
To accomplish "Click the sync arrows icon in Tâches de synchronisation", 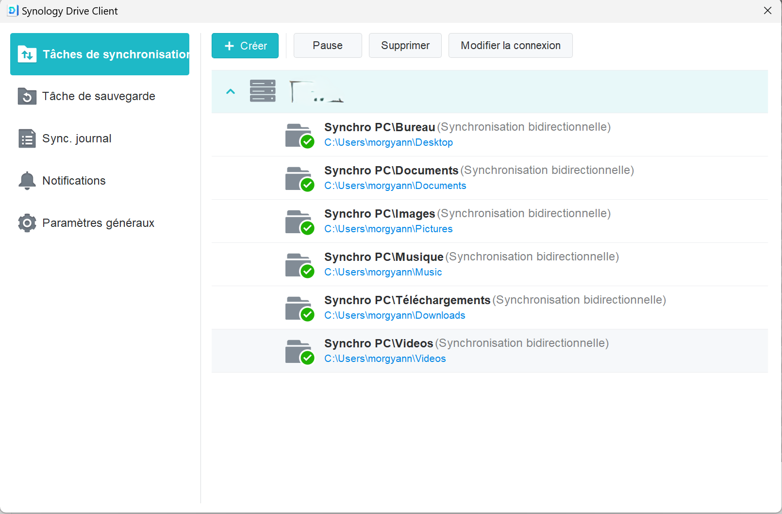I will [27, 54].
